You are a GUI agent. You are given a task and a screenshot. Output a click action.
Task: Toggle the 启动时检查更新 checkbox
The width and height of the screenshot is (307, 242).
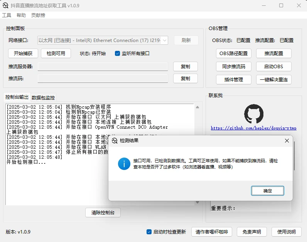(x=149, y=232)
